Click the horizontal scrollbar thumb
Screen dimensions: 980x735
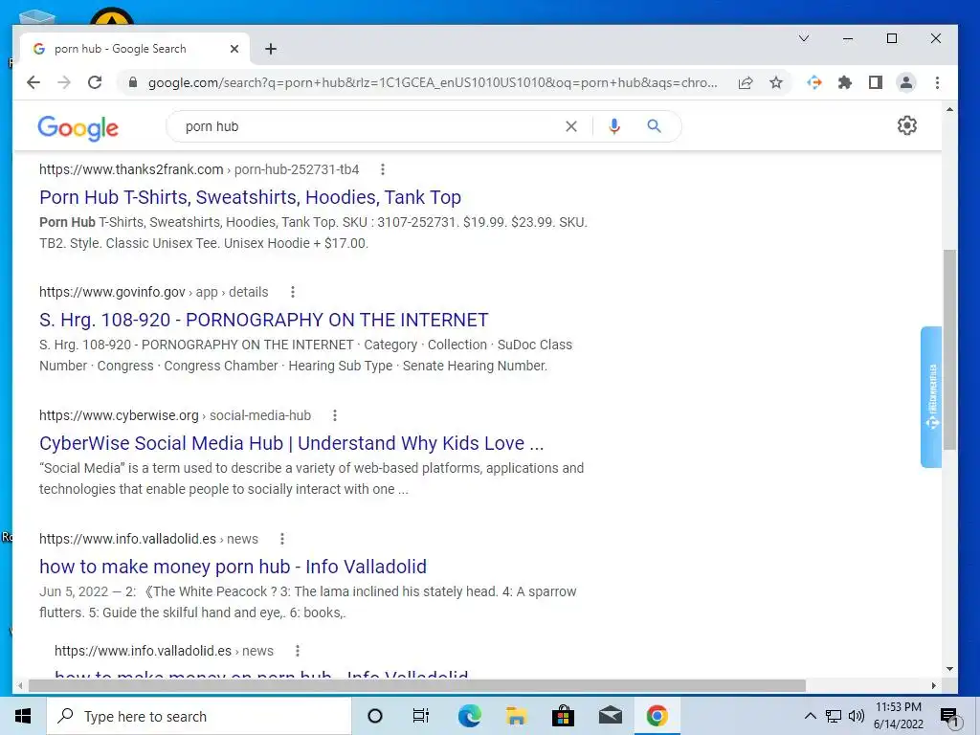click(x=417, y=685)
